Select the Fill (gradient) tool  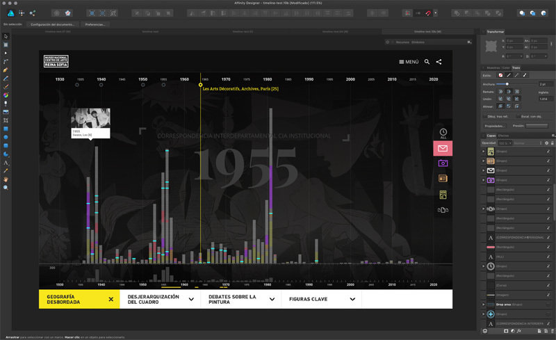pos(6,95)
